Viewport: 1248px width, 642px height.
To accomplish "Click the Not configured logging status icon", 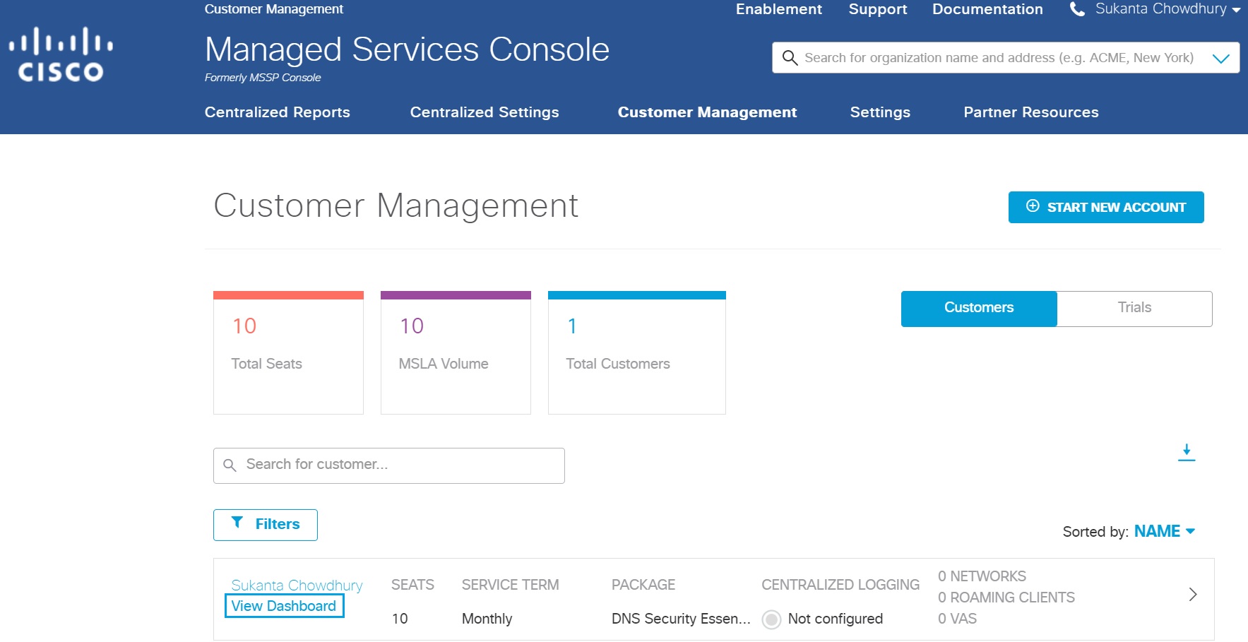I will click(771, 619).
